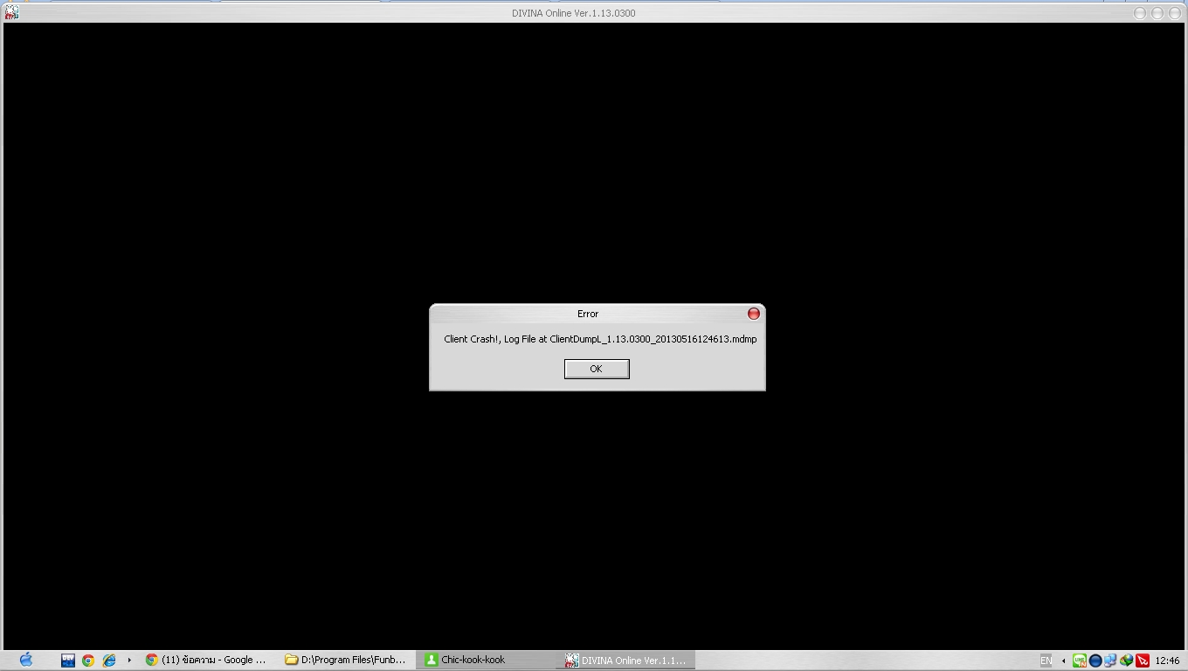Click the DIVINA Online window title icon
1188x671 pixels.
(x=11, y=12)
